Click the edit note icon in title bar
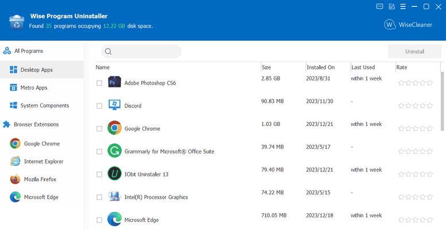Image resolution: width=446 pixels, height=230 pixels. (391, 6)
